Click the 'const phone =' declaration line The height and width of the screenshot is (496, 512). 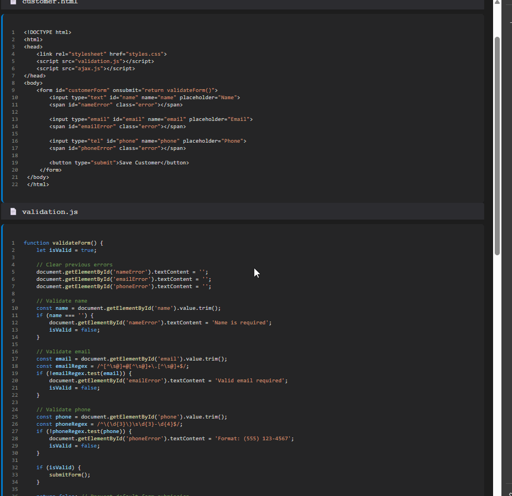coord(132,417)
